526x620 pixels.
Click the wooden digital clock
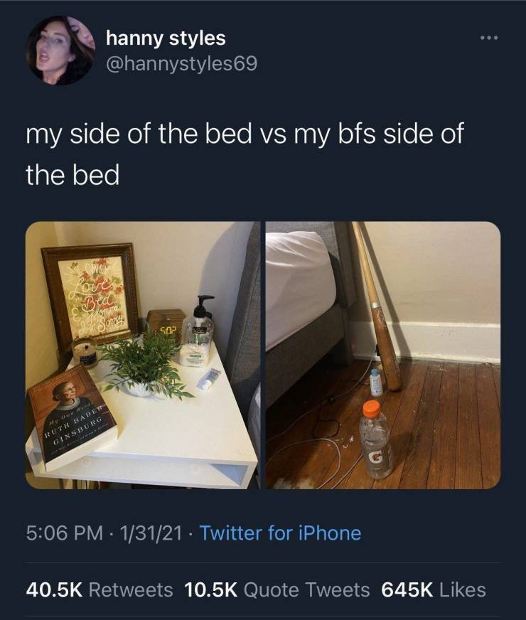[x=166, y=324]
